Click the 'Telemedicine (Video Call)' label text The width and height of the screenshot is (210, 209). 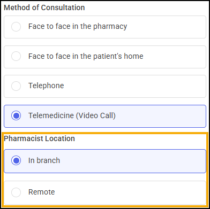coord(72,115)
